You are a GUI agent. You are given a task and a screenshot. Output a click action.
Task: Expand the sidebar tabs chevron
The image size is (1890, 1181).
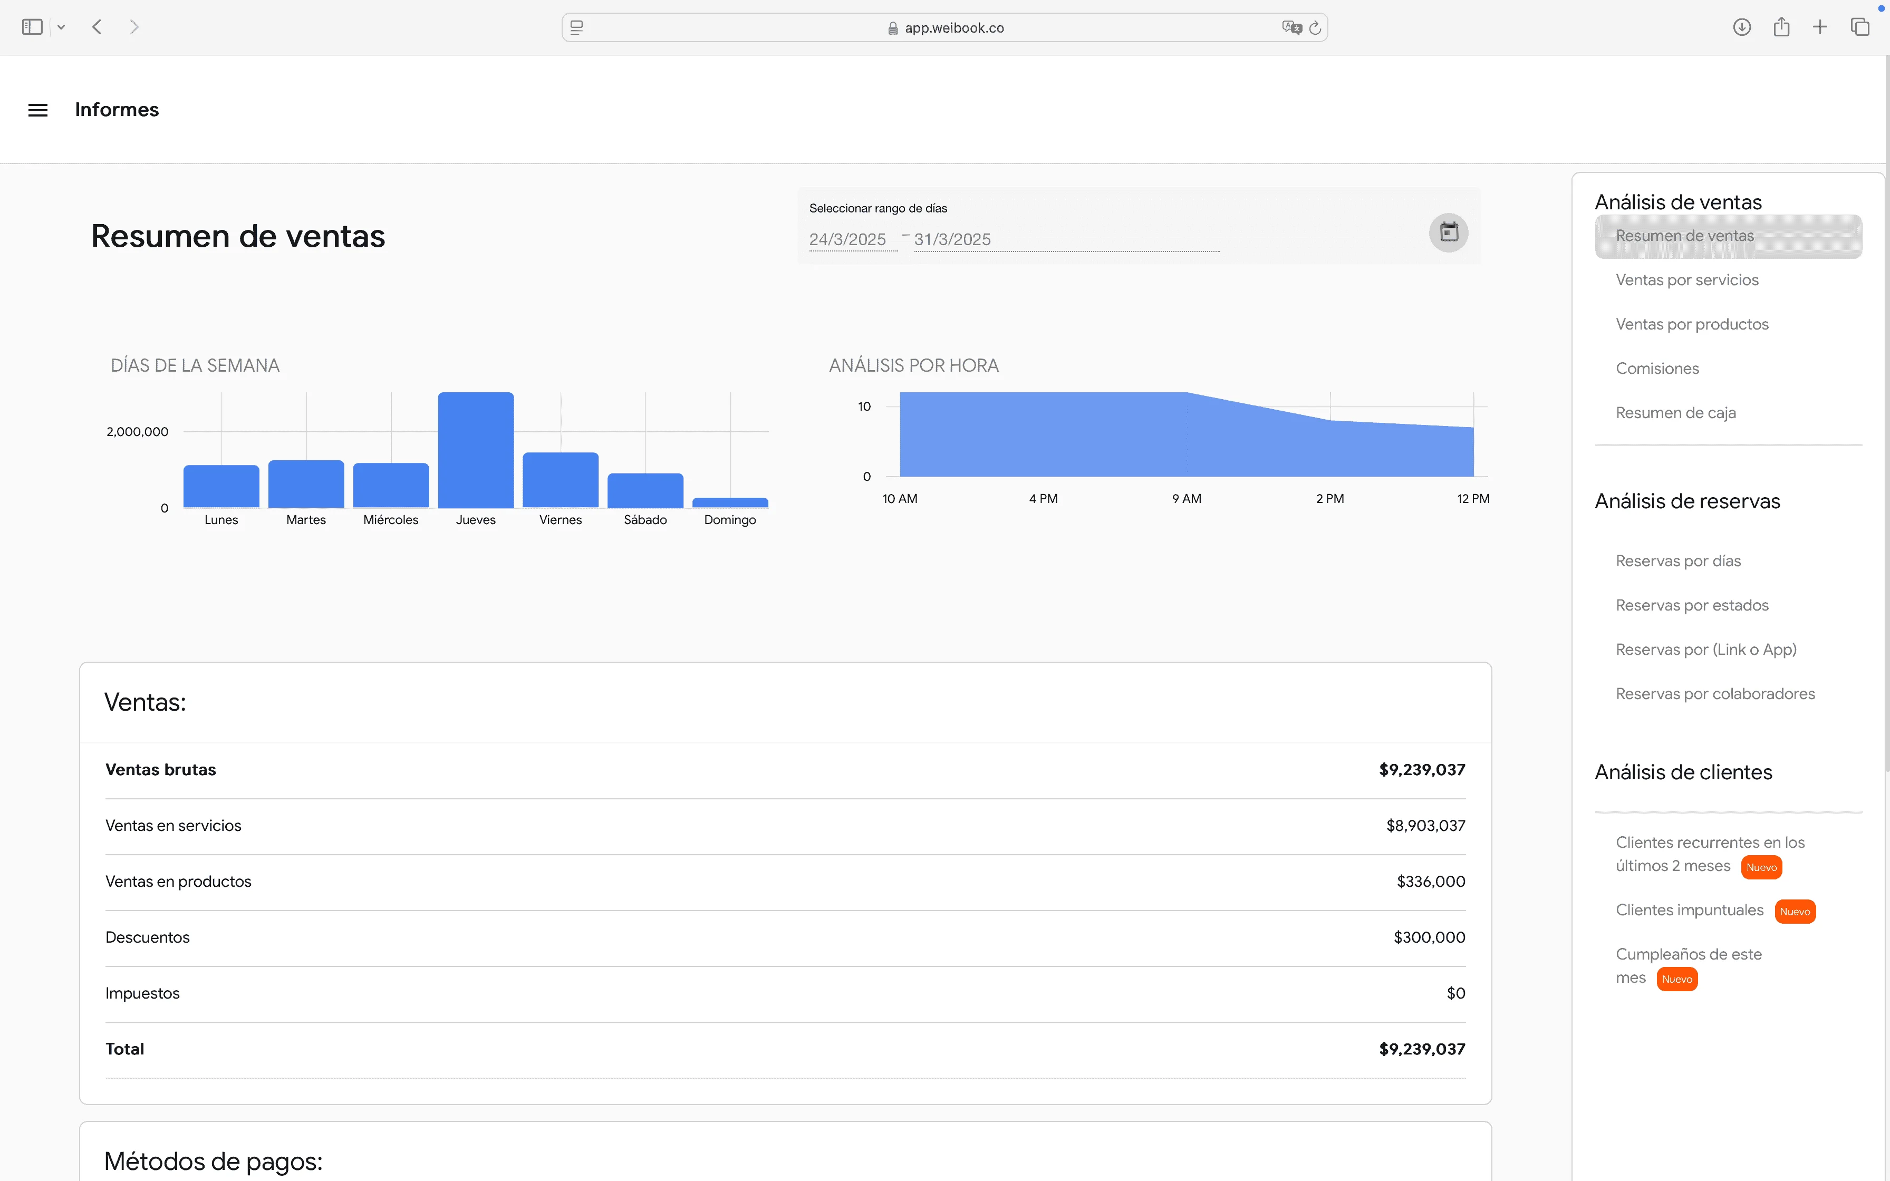tap(61, 26)
